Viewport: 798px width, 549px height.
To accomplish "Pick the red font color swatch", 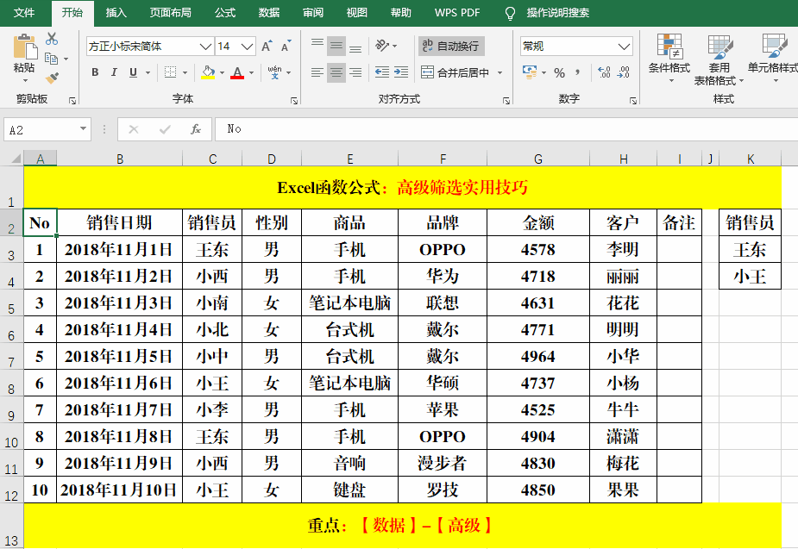I will [237, 72].
